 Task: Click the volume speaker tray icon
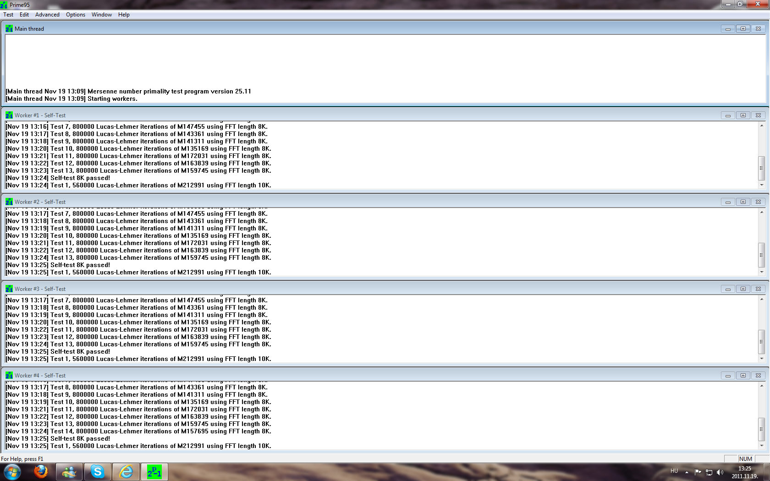[x=720, y=472]
